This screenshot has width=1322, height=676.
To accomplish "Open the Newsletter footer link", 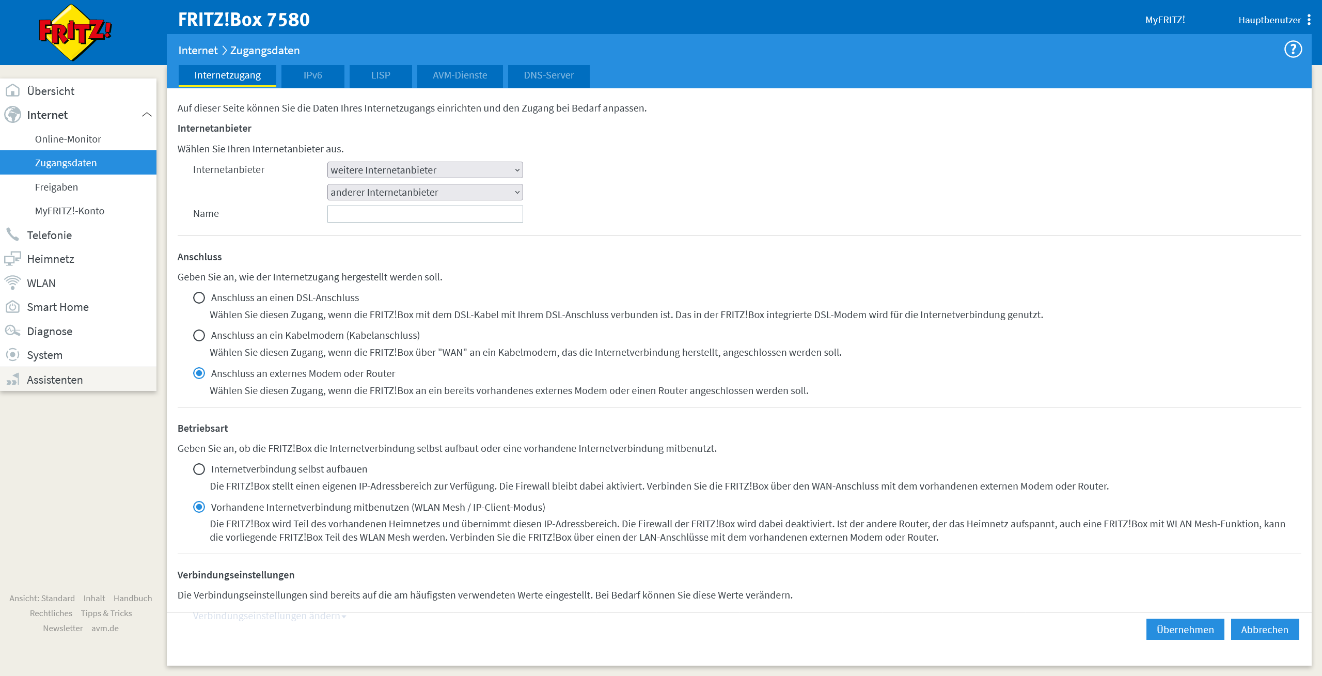I will 63,628.
